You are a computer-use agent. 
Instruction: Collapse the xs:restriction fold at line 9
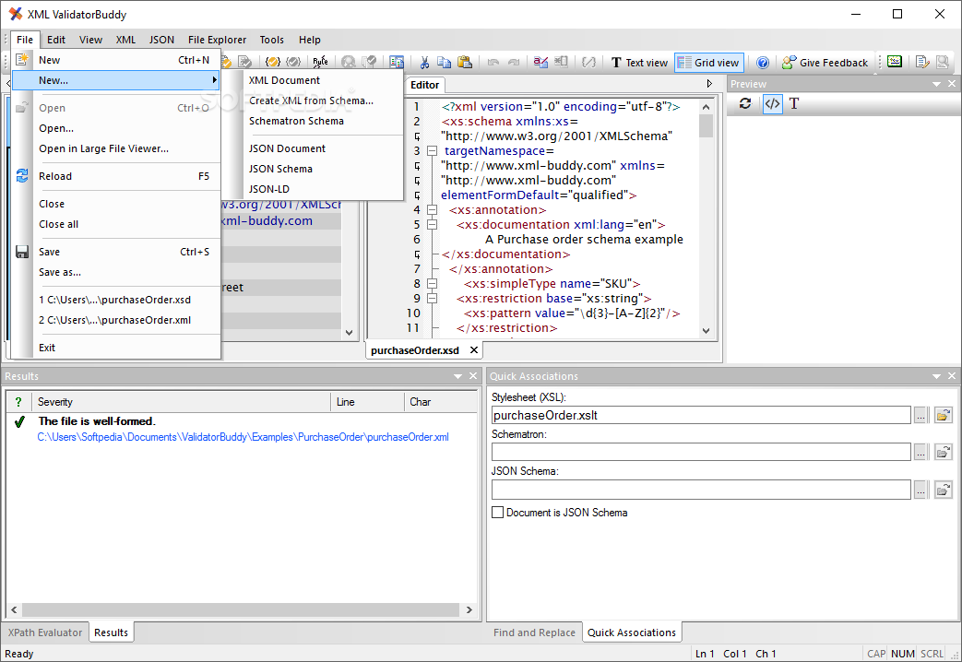click(432, 298)
